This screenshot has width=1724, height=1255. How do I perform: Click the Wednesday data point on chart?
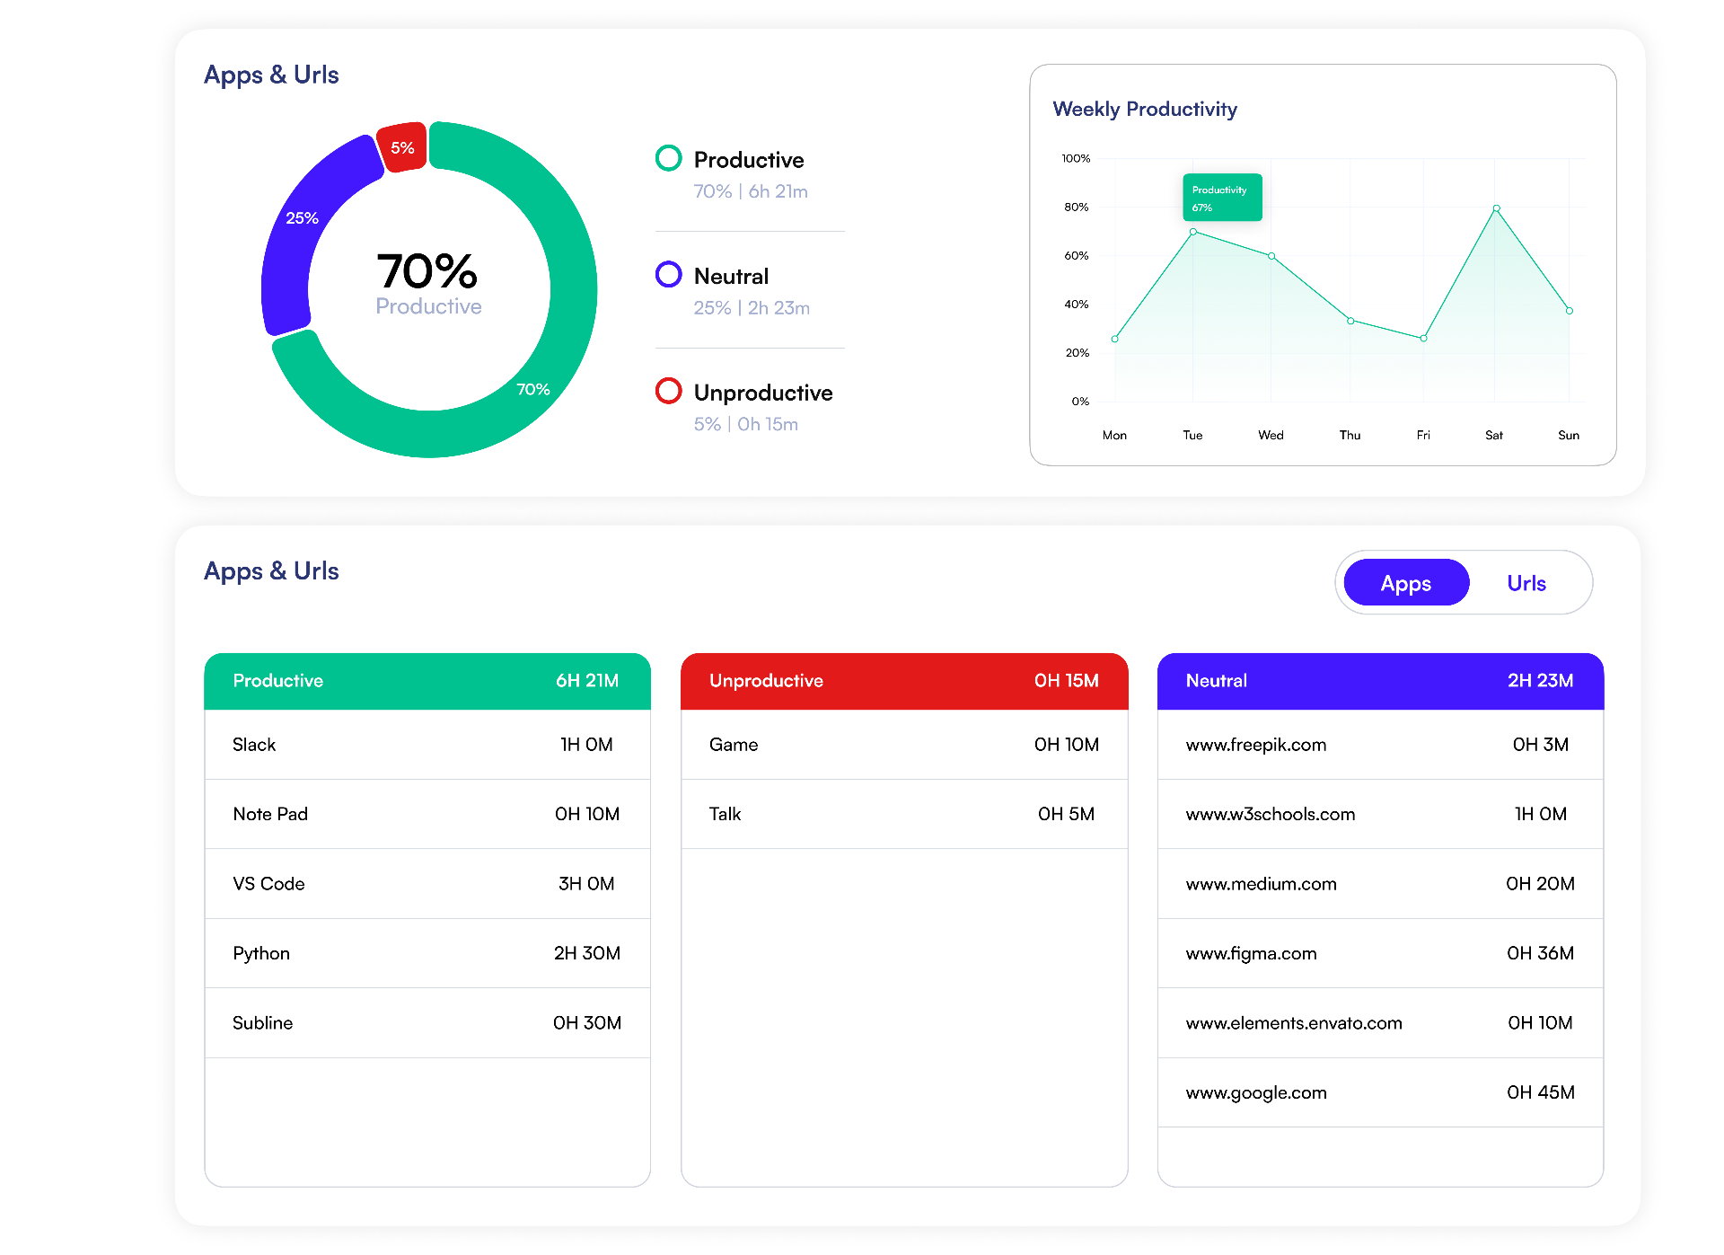click(x=1271, y=256)
